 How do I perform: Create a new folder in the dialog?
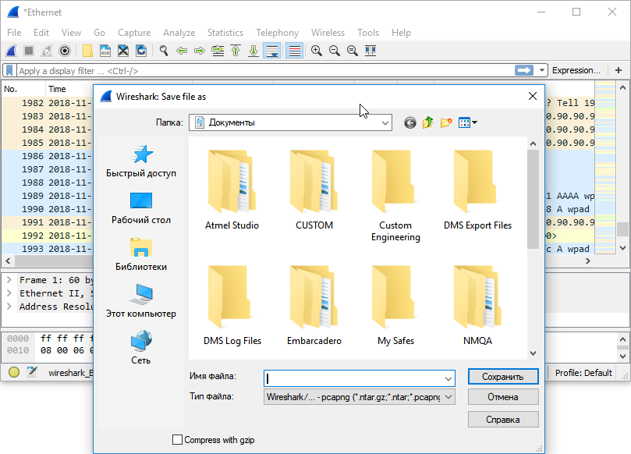[446, 122]
